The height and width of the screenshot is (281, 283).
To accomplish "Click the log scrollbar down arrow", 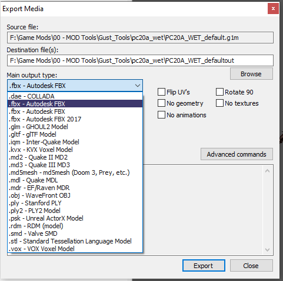I will click(267, 249).
